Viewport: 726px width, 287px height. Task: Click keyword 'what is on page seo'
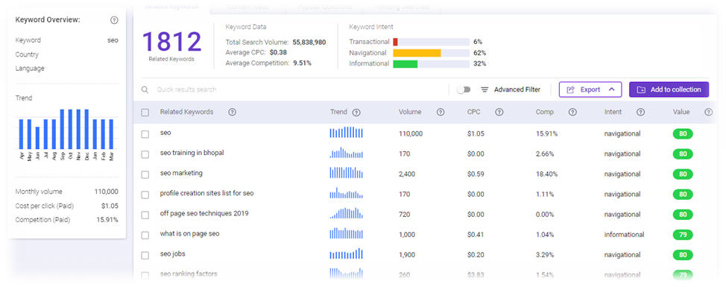tap(190, 234)
